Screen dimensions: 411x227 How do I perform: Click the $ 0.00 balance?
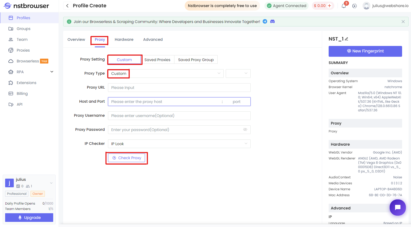(320, 6)
